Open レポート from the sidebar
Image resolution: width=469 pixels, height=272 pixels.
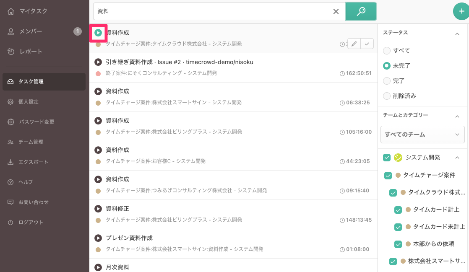pyautogui.click(x=26, y=52)
